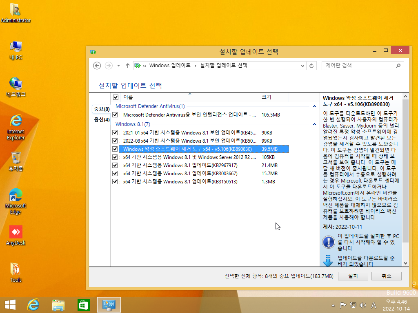
Task: Click the Windows Update address bar icon
Action: [x=138, y=66]
